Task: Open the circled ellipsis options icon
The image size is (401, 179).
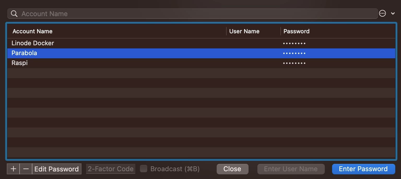Action: pyautogui.click(x=382, y=13)
